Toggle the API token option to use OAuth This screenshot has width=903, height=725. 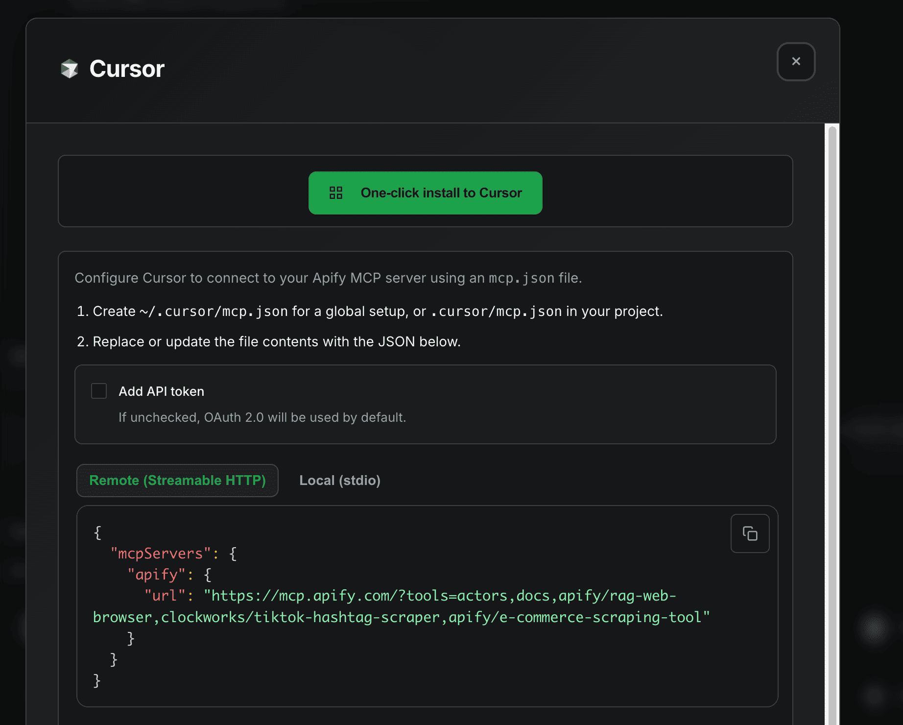click(x=99, y=391)
